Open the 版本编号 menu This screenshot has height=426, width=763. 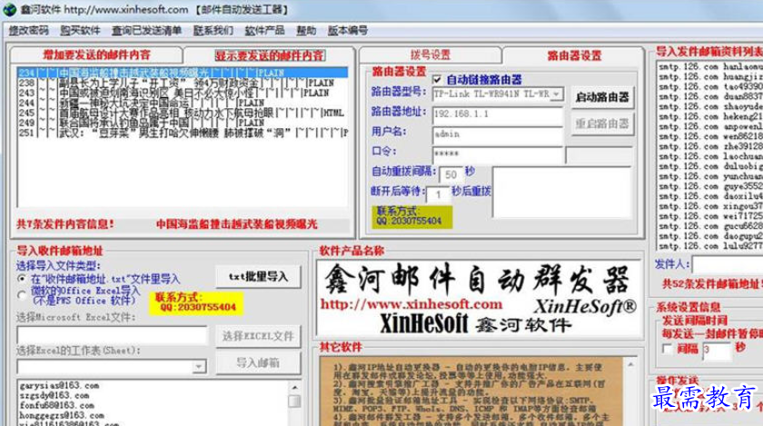click(x=347, y=31)
